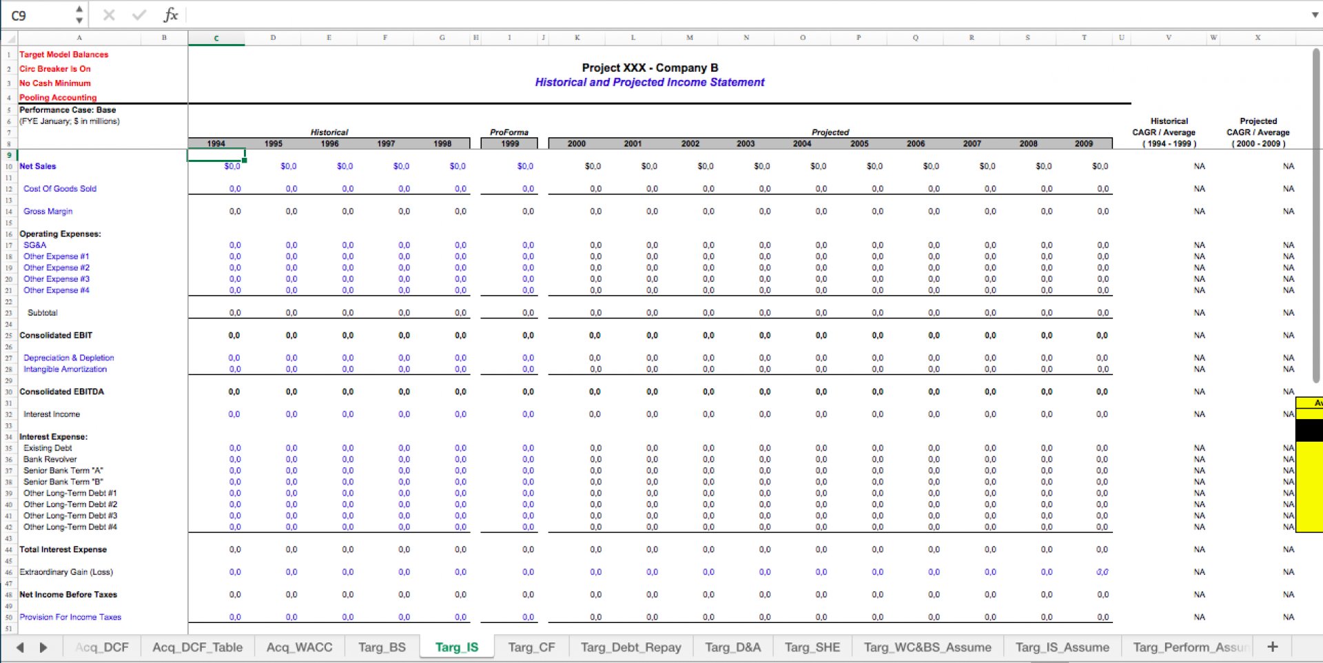Screen dimensions: 1323x663
Task: Select the 'Bank Revolver' row label
Action: click(x=50, y=460)
